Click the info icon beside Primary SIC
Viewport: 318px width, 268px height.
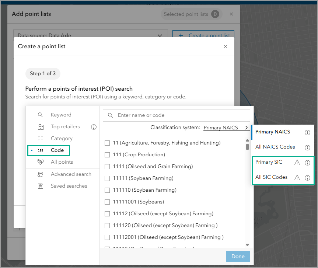click(307, 163)
